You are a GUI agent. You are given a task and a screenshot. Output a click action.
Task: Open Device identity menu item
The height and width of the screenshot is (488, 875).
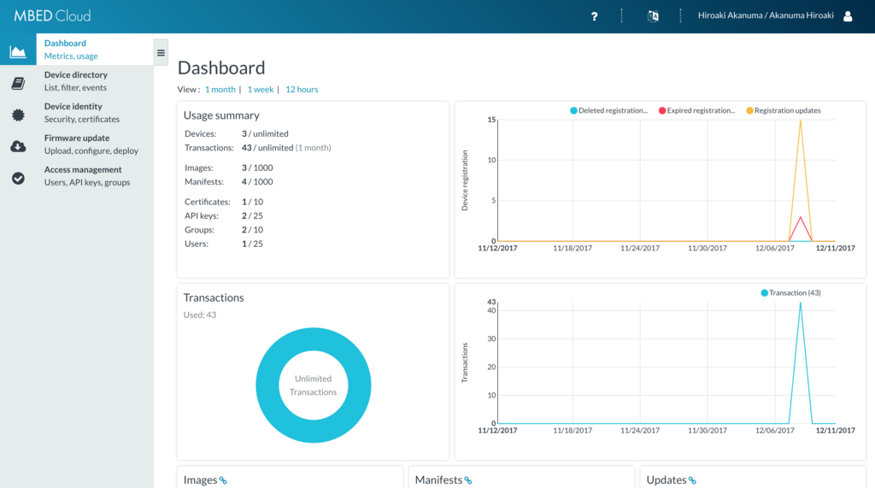pyautogui.click(x=76, y=113)
